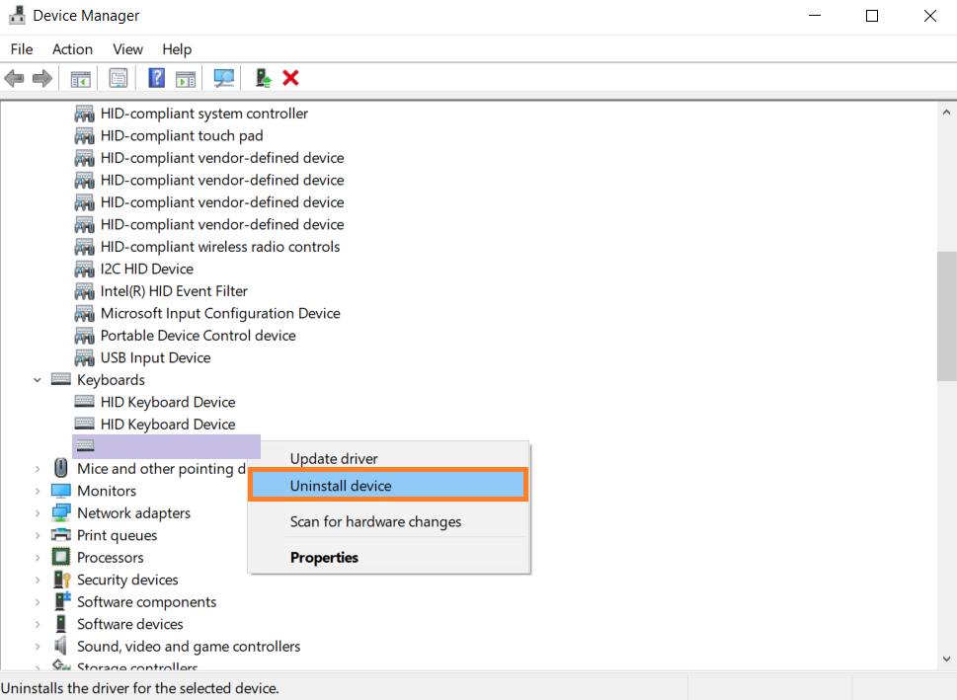Collapse the Keyboards category
Screen dimensions: 957x700
tap(38, 380)
